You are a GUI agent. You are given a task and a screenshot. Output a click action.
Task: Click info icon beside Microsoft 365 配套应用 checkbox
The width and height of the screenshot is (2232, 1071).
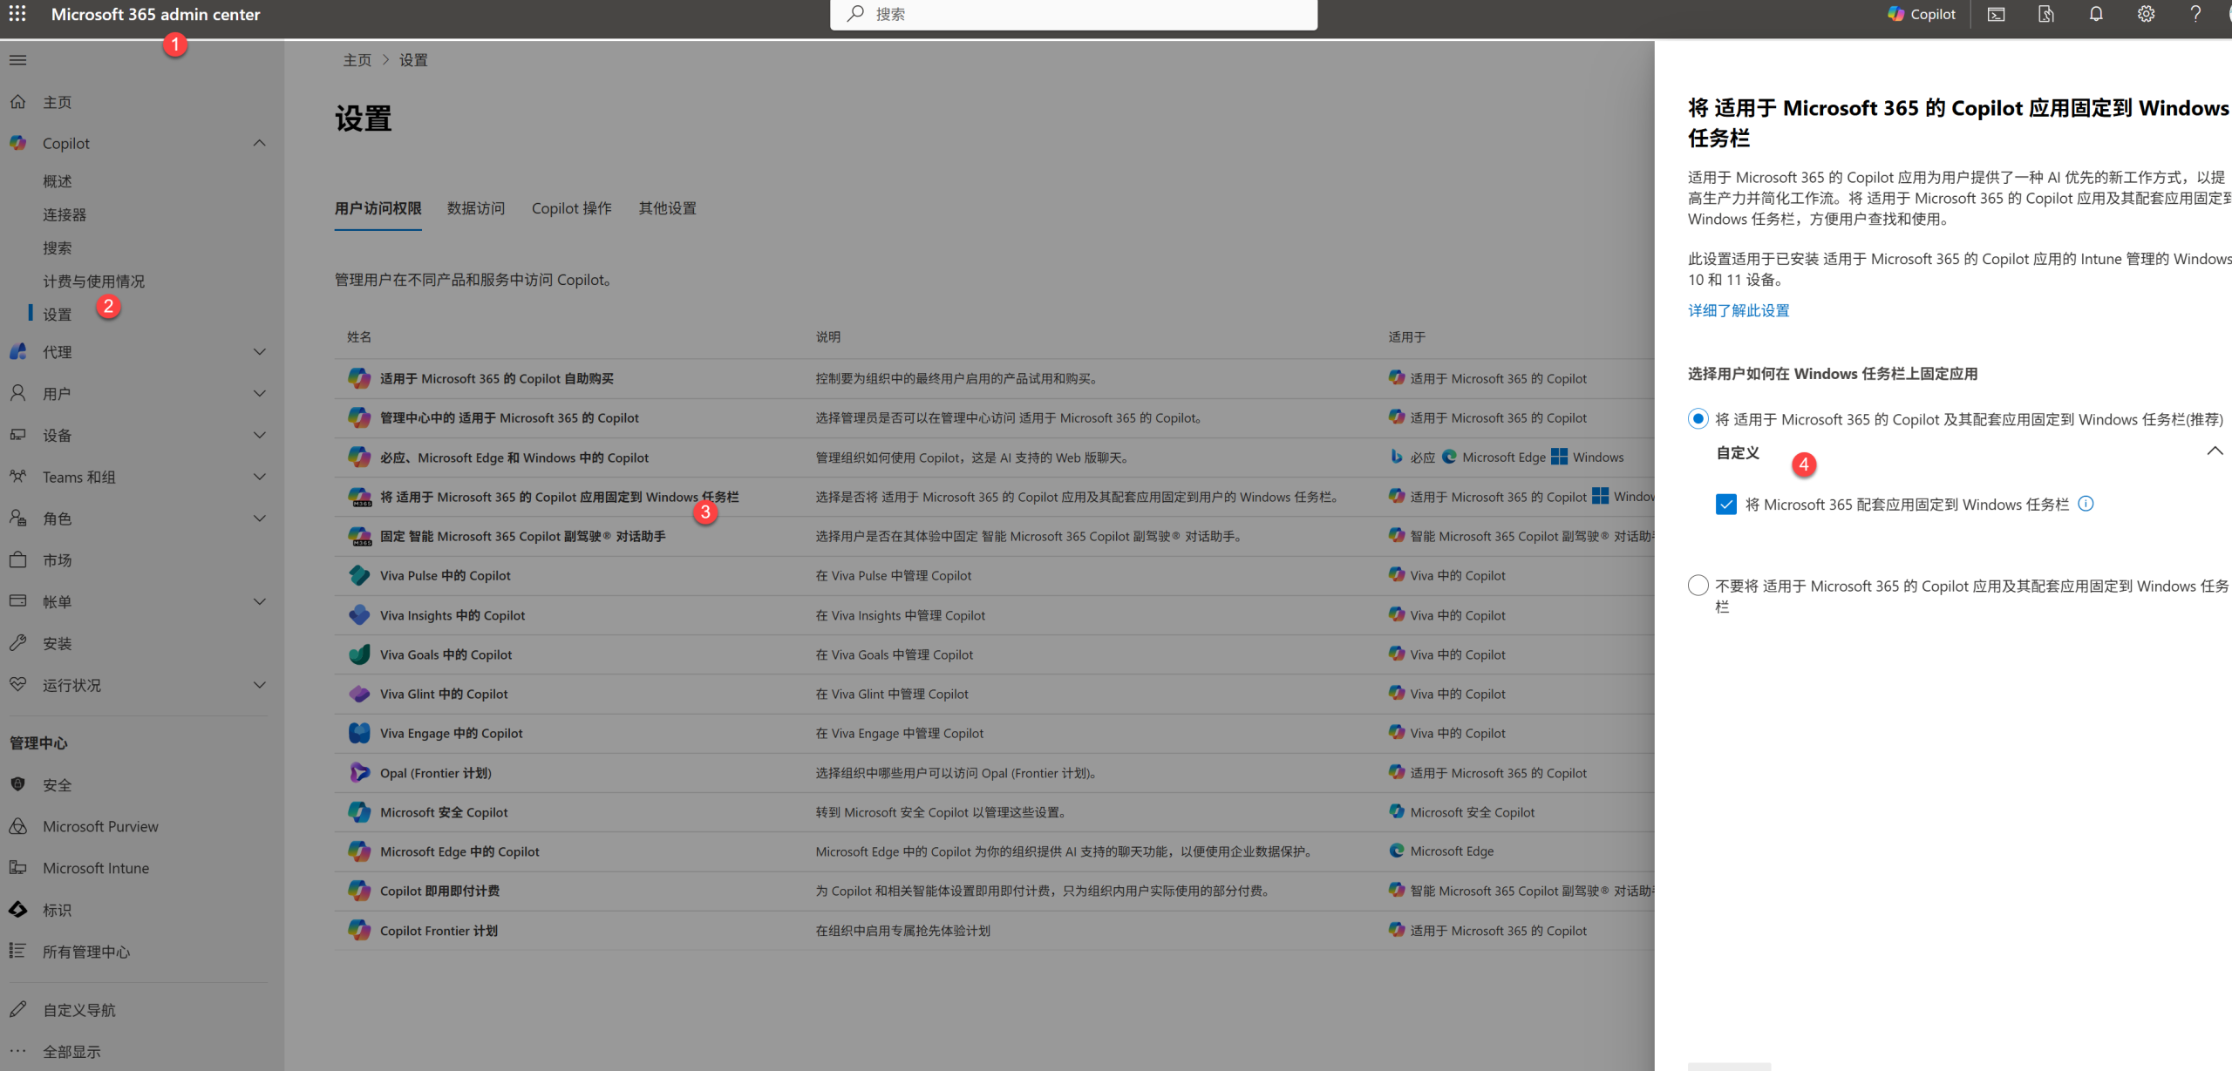pyautogui.click(x=2086, y=504)
